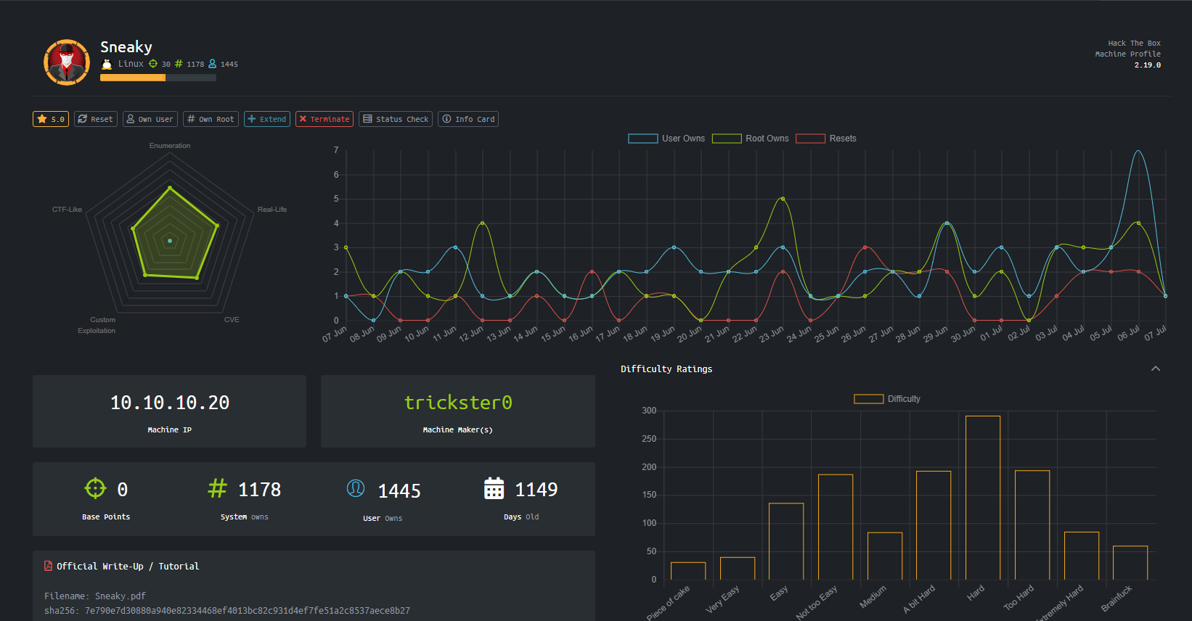The image size is (1192, 621).
Task: Open the Info Card
Action: click(x=468, y=119)
